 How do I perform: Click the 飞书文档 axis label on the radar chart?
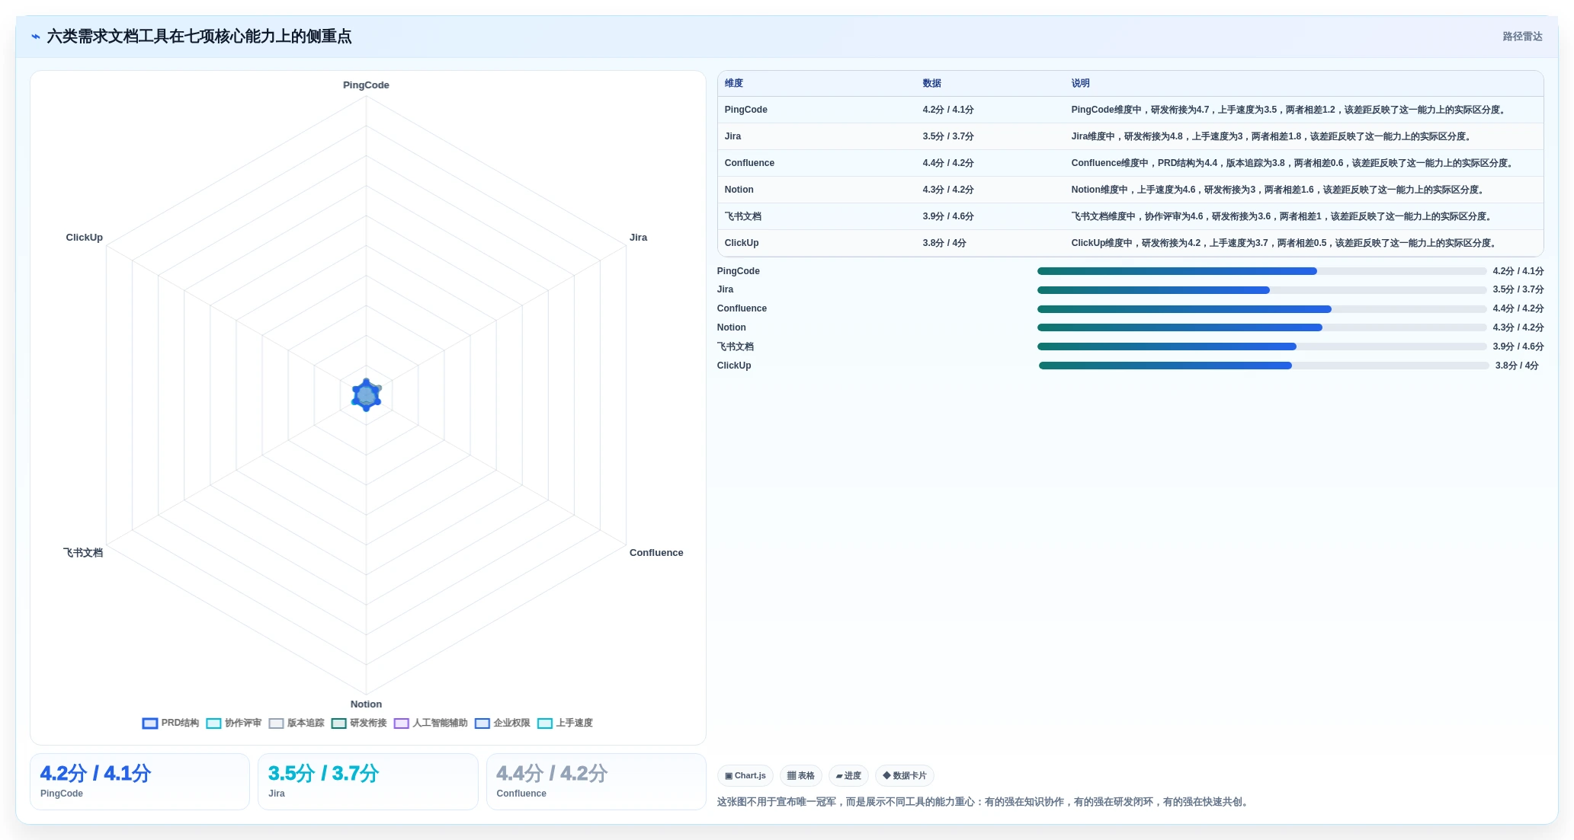pos(83,553)
